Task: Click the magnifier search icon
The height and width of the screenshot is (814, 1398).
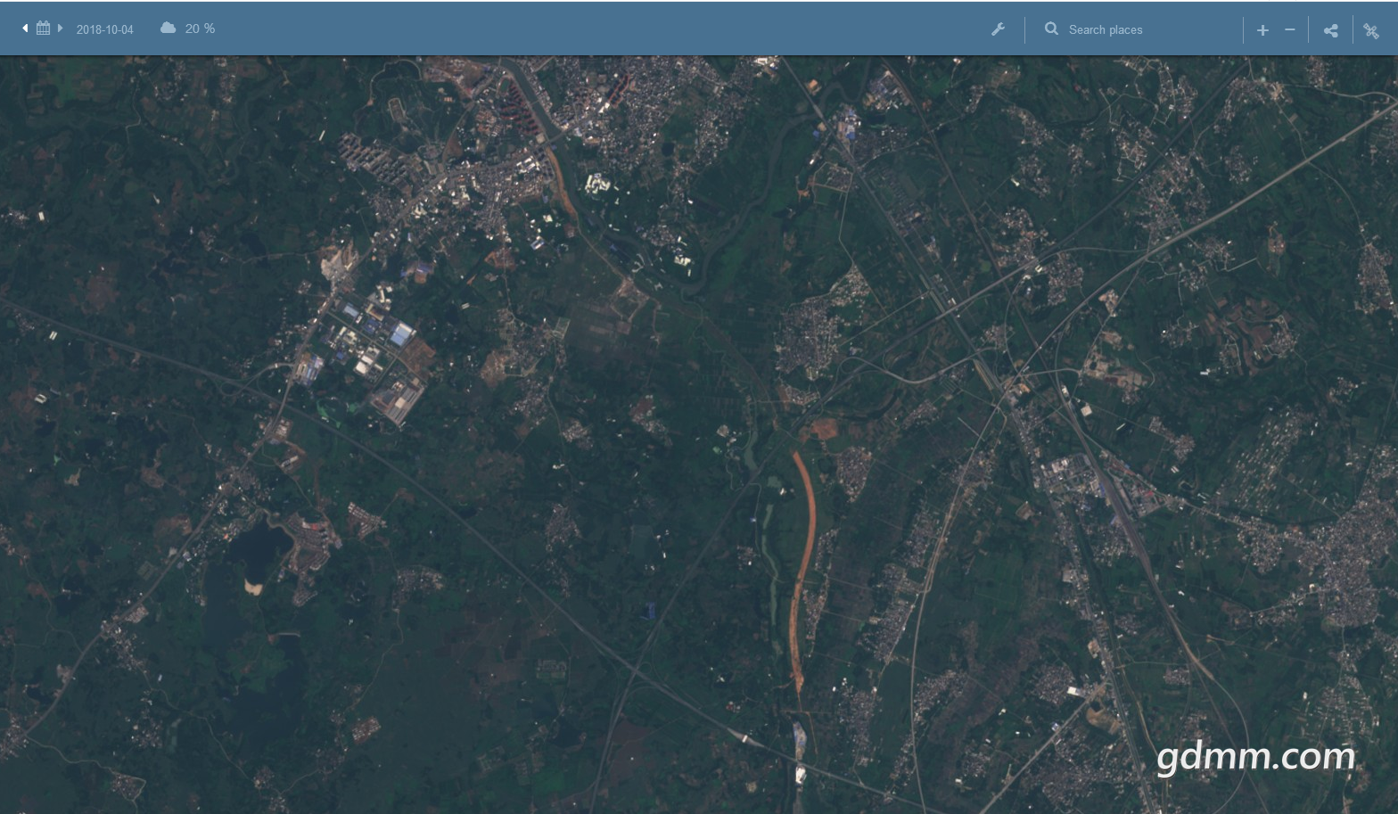Action: (x=1051, y=29)
